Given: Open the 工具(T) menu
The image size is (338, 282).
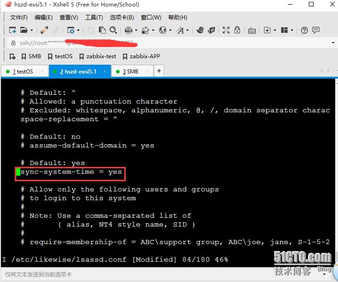Looking at the screenshot, I should [94, 18].
